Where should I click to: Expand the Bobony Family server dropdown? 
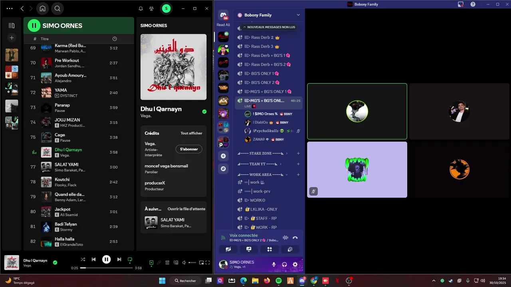coord(298,15)
